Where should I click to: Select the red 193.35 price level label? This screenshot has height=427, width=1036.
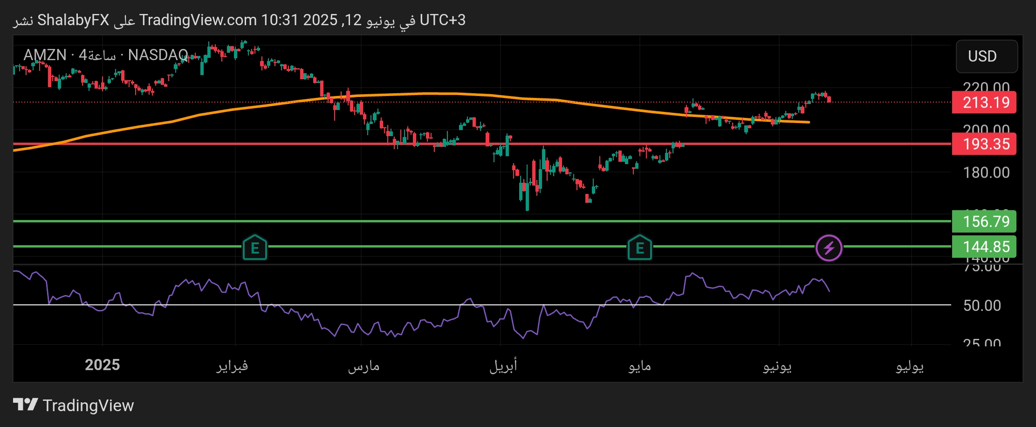(984, 144)
